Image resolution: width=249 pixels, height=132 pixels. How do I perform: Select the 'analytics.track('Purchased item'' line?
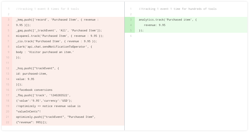tap(168, 20)
